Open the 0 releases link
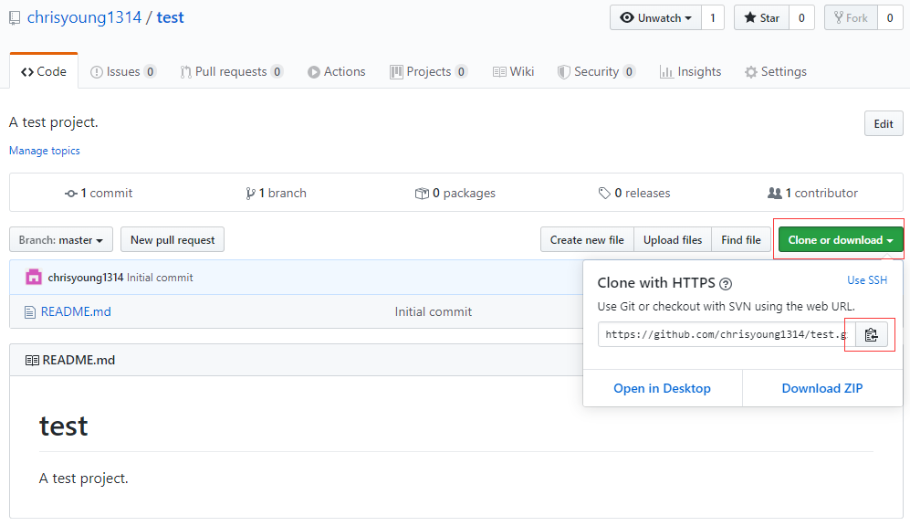The image size is (910, 526). 634,193
